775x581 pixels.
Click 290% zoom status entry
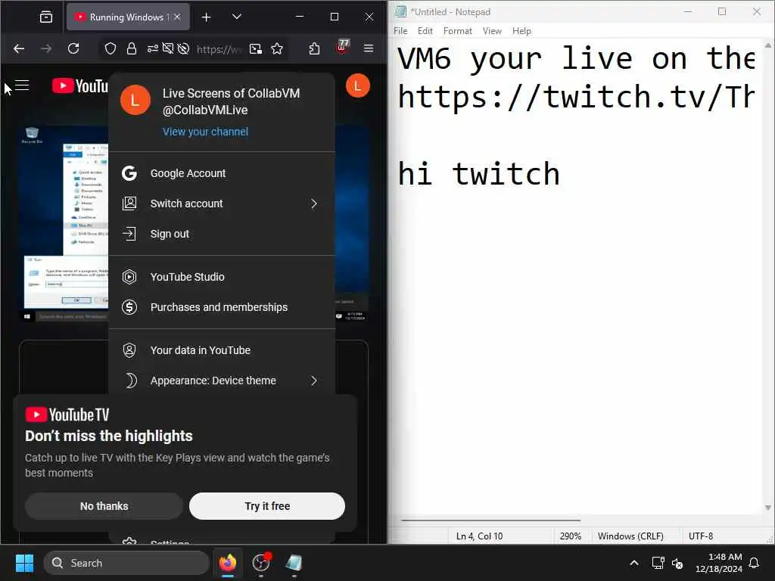point(571,536)
